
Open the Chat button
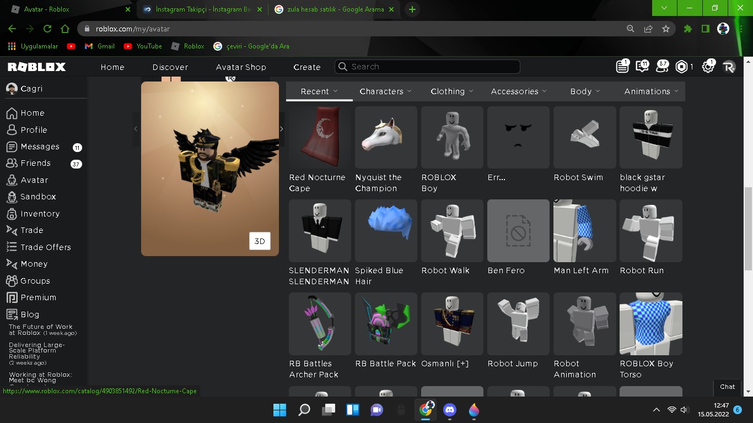pyautogui.click(x=728, y=387)
